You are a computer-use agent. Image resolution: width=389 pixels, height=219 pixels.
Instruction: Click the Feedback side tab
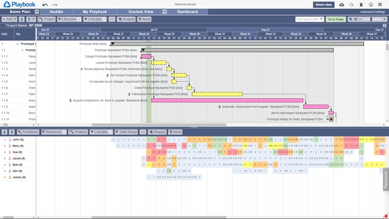(386, 179)
